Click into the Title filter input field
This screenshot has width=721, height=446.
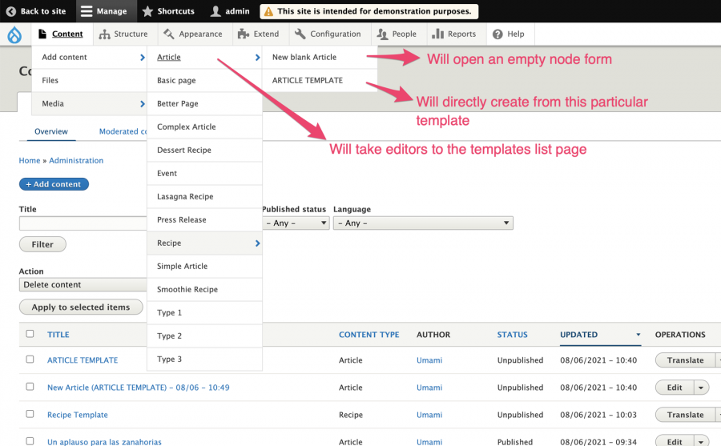click(83, 223)
